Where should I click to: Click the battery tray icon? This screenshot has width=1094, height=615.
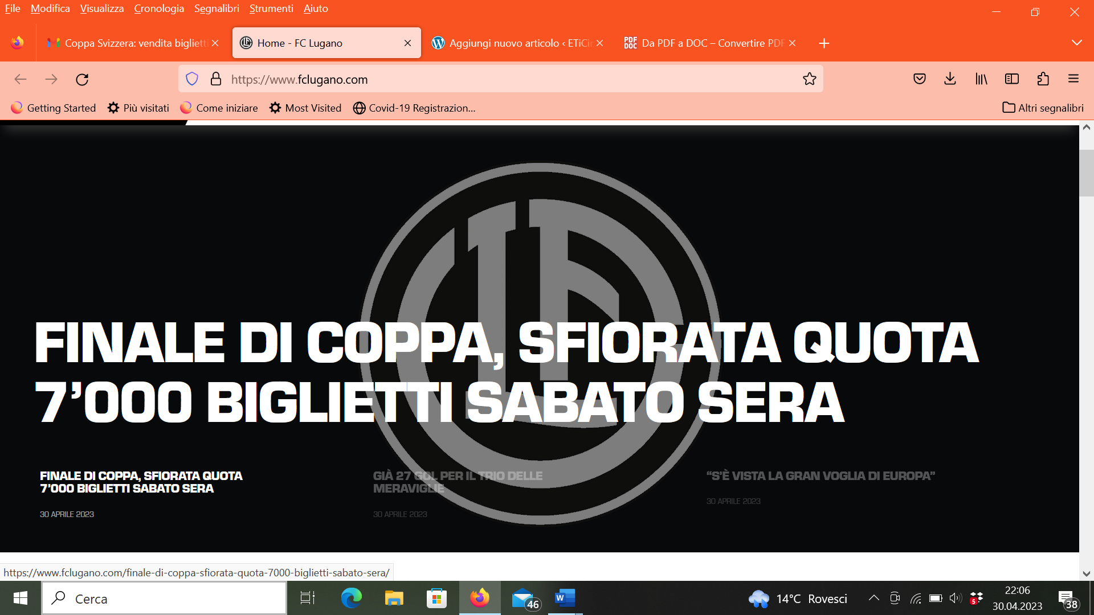point(936,598)
